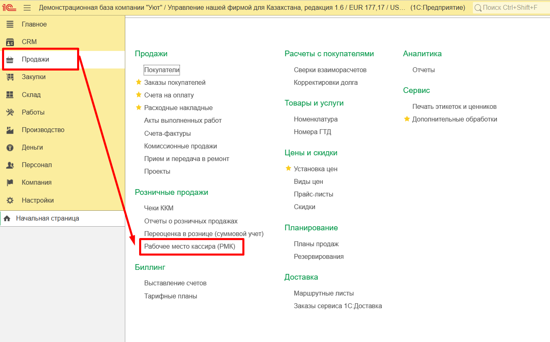
Task: Open Заказы покупателей
Action: pyautogui.click(x=175, y=83)
